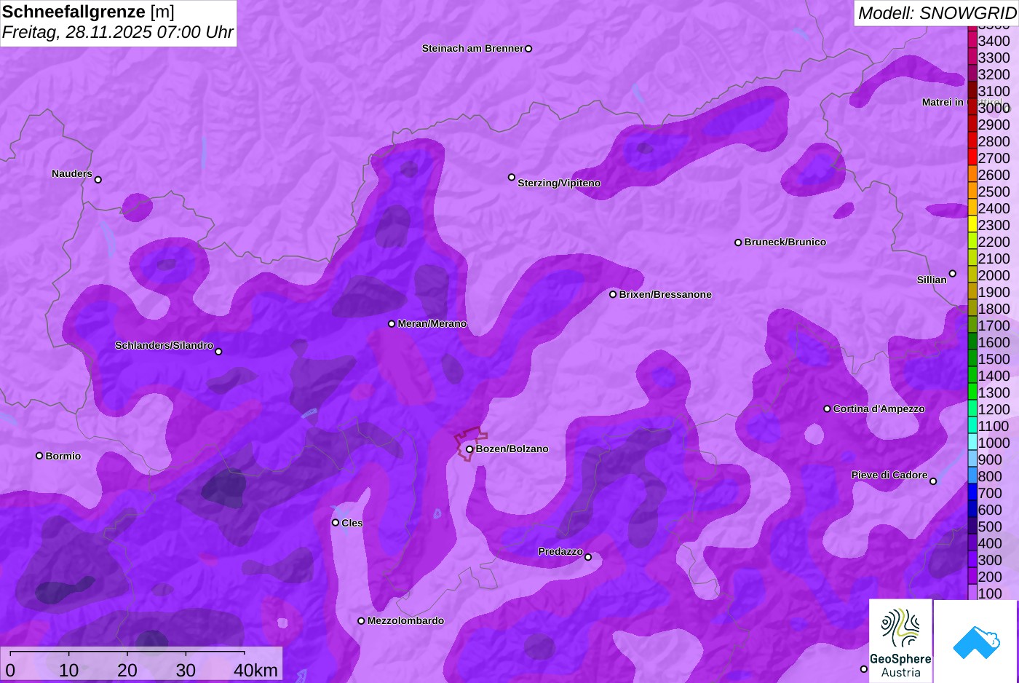Select the Cortina d'Ampezzo location marker
This screenshot has height=683, width=1019.
point(827,409)
